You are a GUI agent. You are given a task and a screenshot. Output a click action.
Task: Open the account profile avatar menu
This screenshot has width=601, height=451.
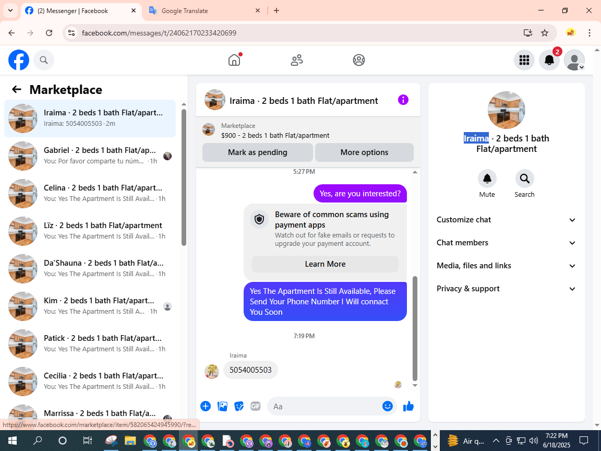tap(574, 60)
